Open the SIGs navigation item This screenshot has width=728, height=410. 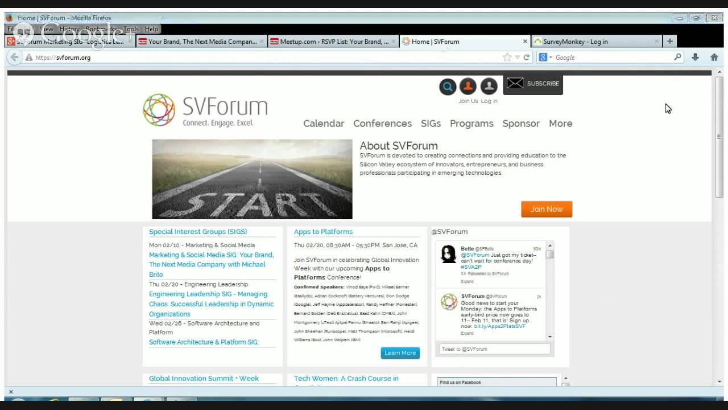431,124
